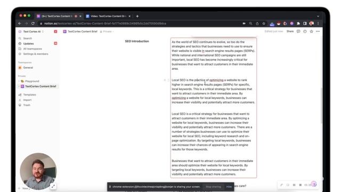
Task: Select the pen draw tool in recorder controls
Action: tap(281, 185)
